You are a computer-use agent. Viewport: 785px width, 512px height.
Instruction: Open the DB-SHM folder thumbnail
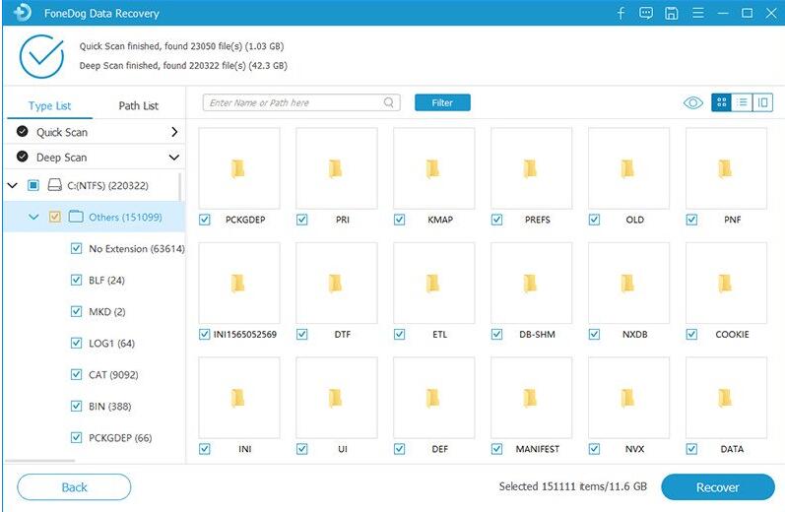click(531, 283)
